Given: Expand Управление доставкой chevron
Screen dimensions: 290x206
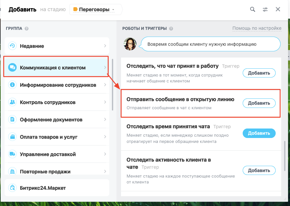Looking at the screenshot, I should click(105, 154).
